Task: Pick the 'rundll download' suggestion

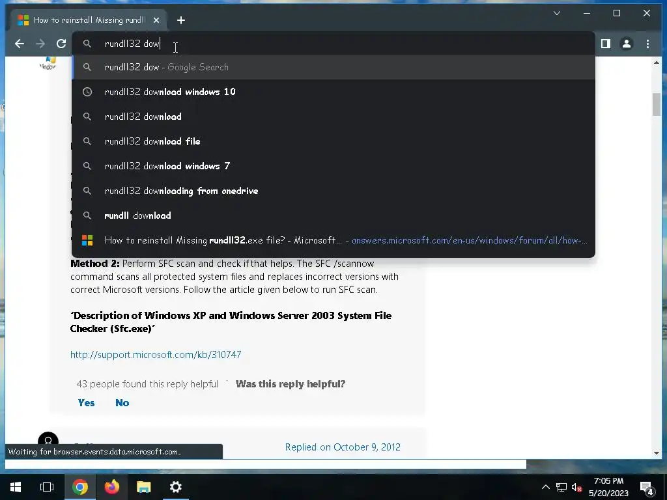Action: pos(333,215)
